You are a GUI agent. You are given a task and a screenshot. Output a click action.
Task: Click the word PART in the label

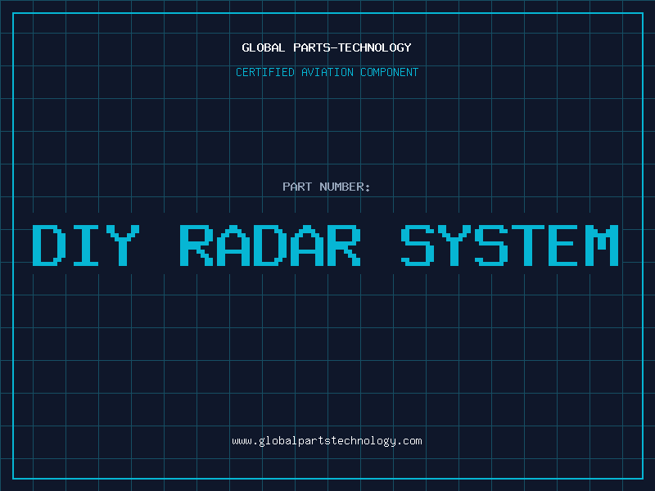click(297, 187)
